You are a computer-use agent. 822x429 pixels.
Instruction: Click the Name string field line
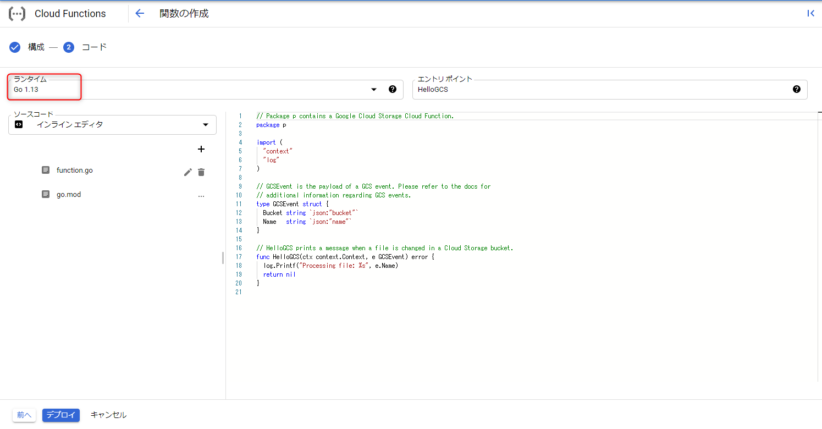307,222
